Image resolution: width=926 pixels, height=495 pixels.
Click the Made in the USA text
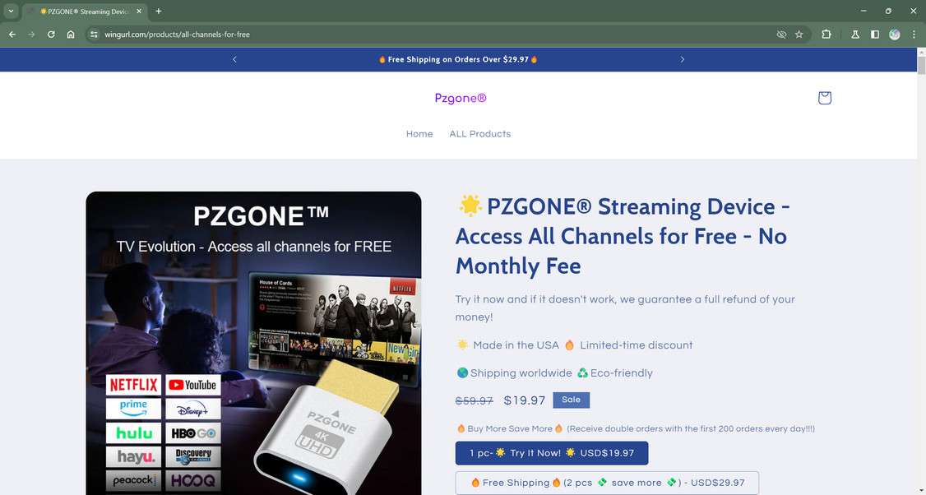coord(516,345)
